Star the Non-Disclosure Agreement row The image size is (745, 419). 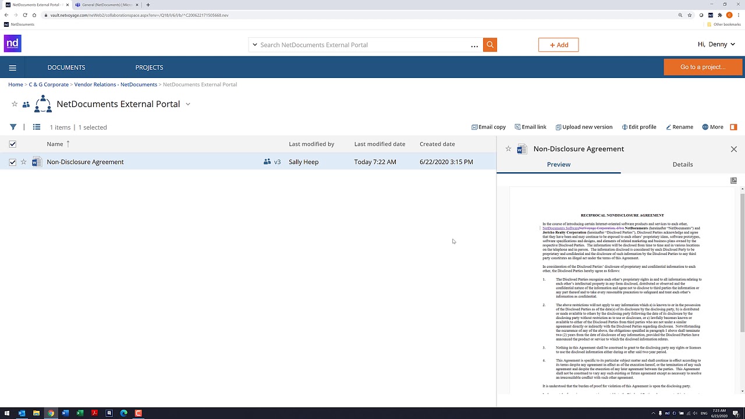[x=24, y=162]
